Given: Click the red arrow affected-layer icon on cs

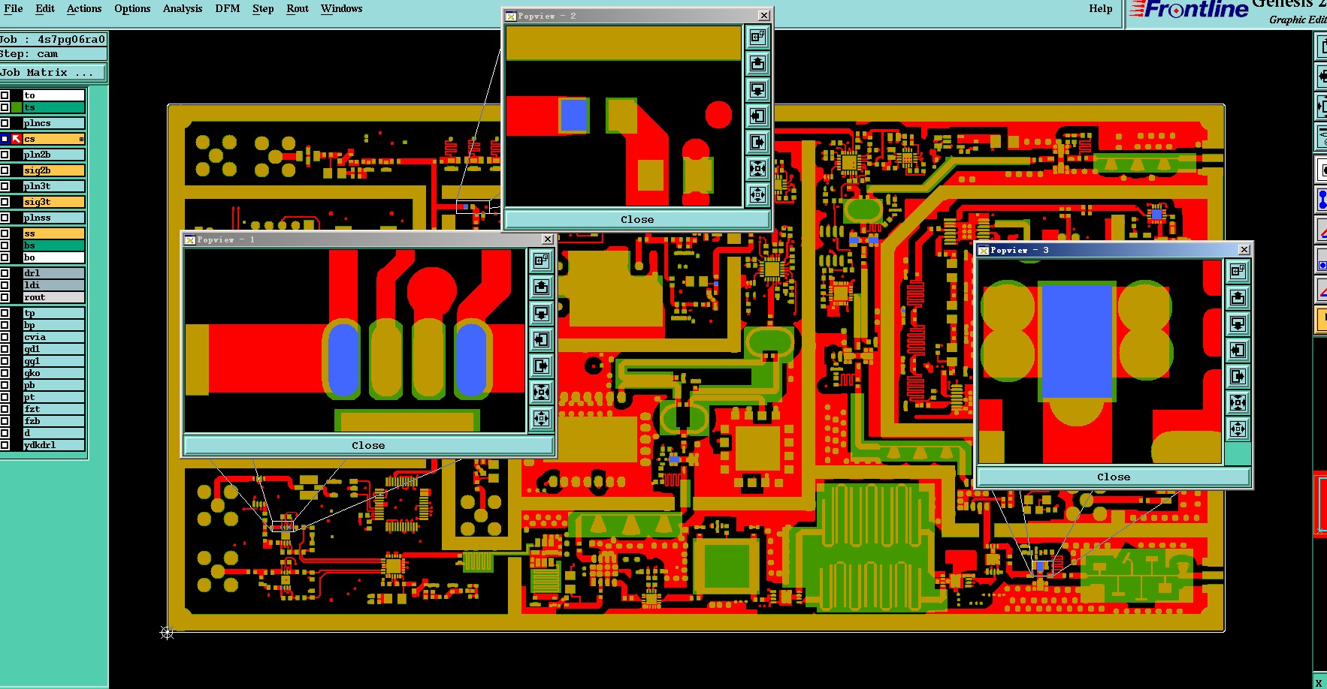Looking at the screenshot, I should [17, 139].
